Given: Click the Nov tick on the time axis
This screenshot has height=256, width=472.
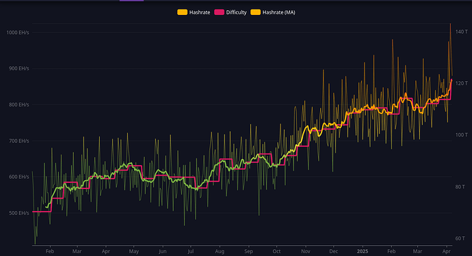Looking at the screenshot, I should tap(306, 251).
